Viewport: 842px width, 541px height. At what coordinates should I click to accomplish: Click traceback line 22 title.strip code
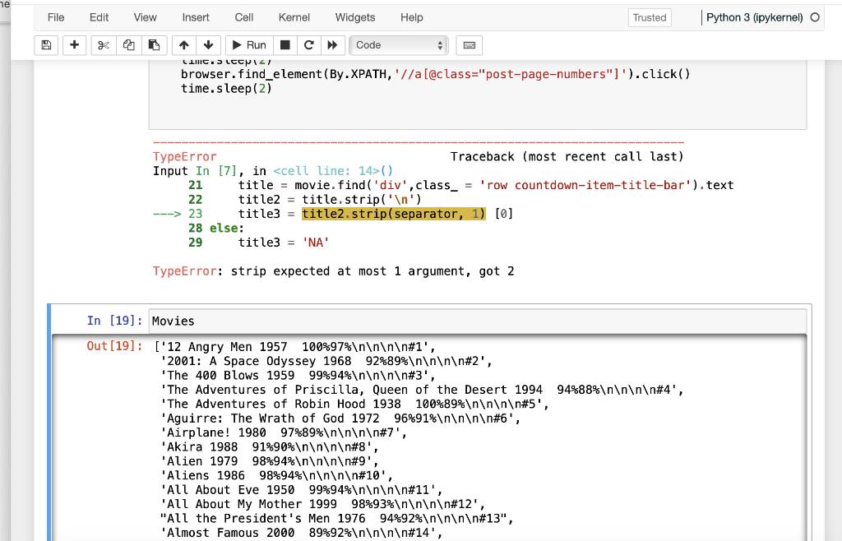[331, 200]
